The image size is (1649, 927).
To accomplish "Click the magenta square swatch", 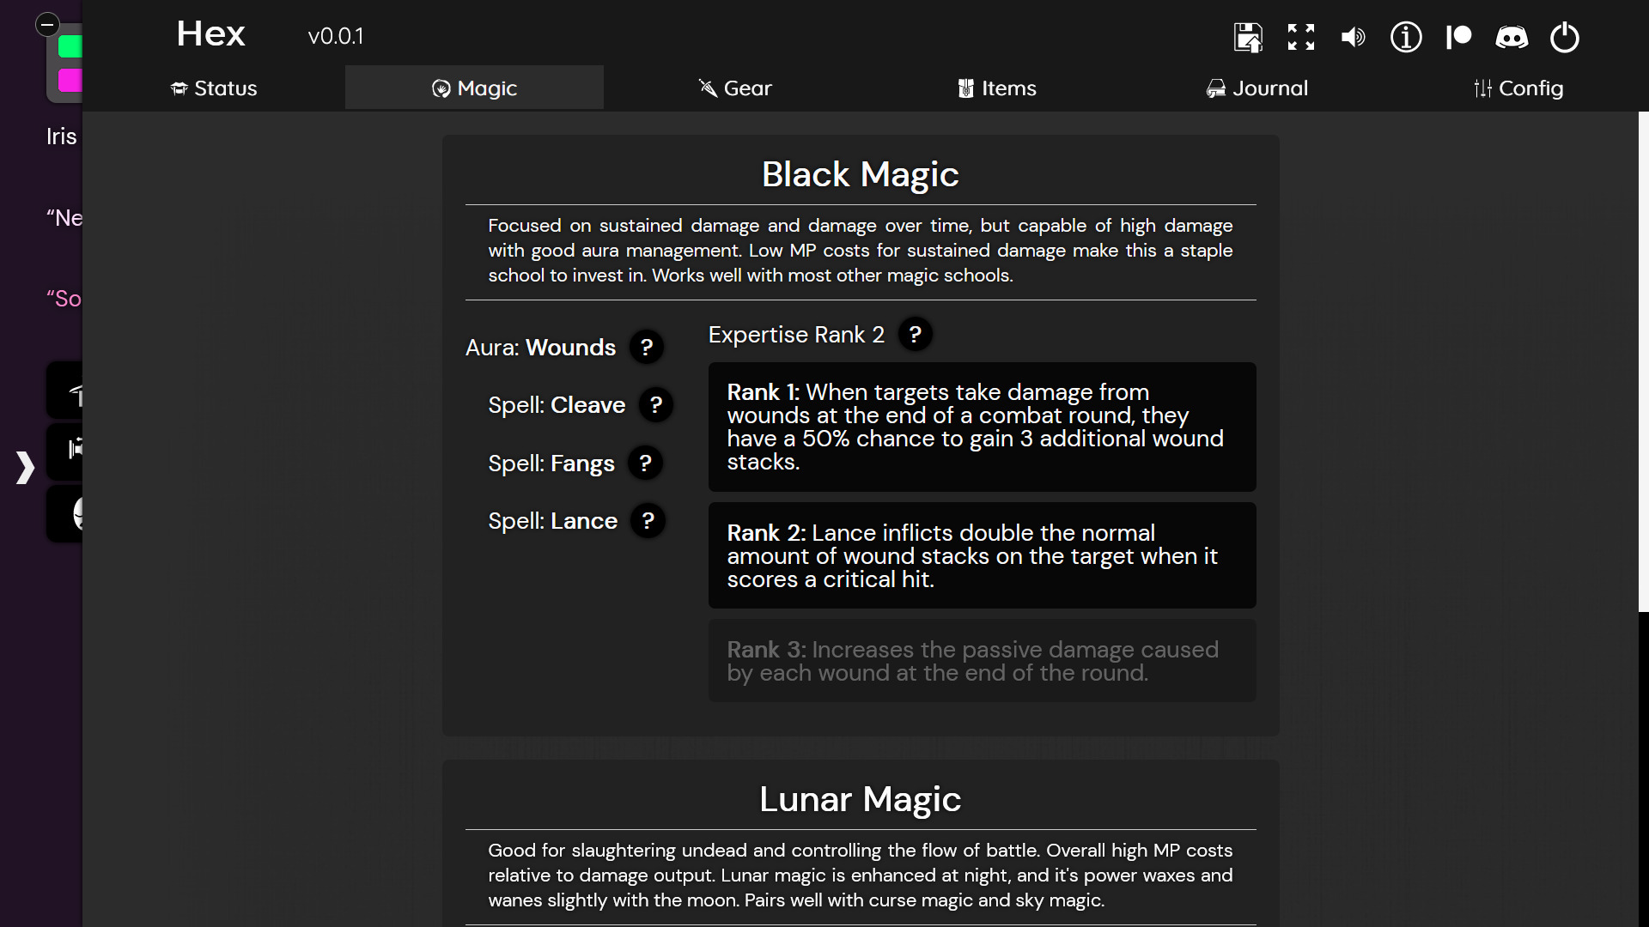I will [x=70, y=80].
